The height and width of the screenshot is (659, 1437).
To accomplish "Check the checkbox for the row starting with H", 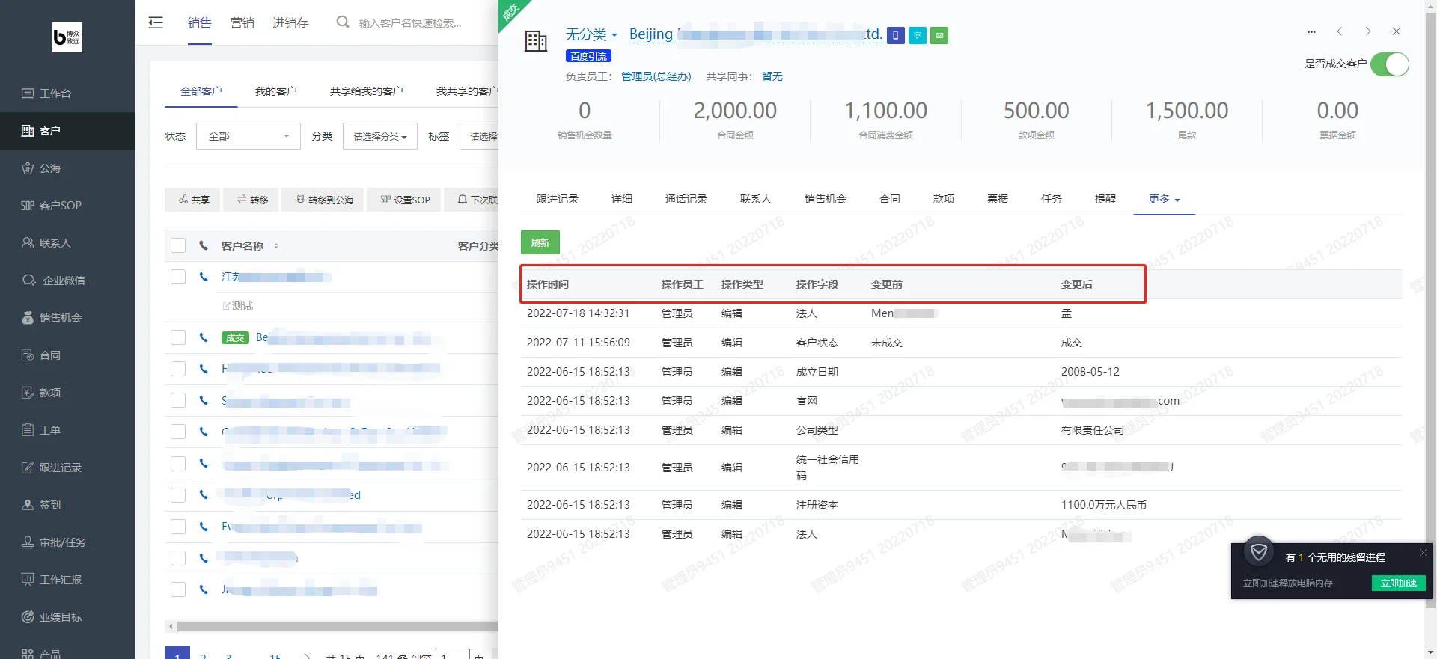I will click(x=178, y=369).
